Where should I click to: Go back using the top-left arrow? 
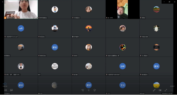3,2
